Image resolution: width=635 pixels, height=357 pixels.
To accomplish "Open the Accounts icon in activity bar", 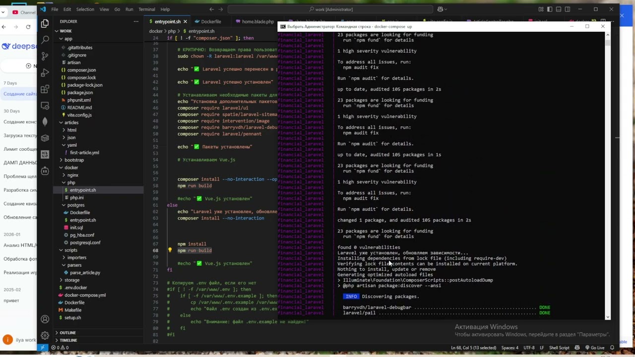I will (x=45, y=319).
